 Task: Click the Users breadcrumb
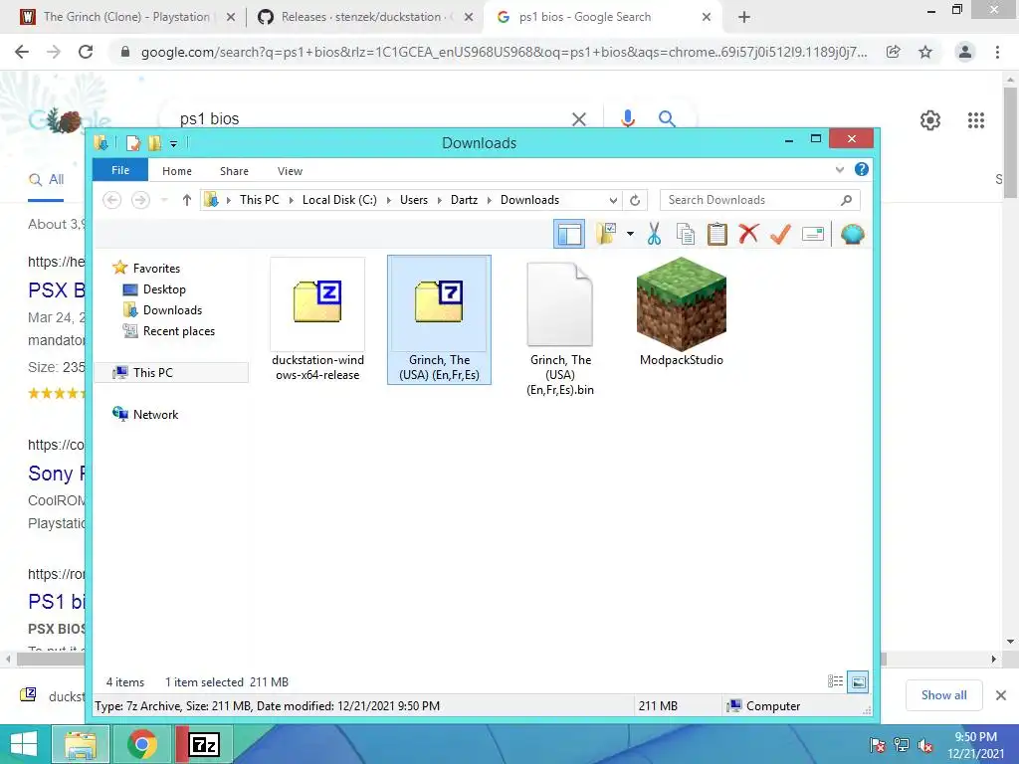pos(414,200)
